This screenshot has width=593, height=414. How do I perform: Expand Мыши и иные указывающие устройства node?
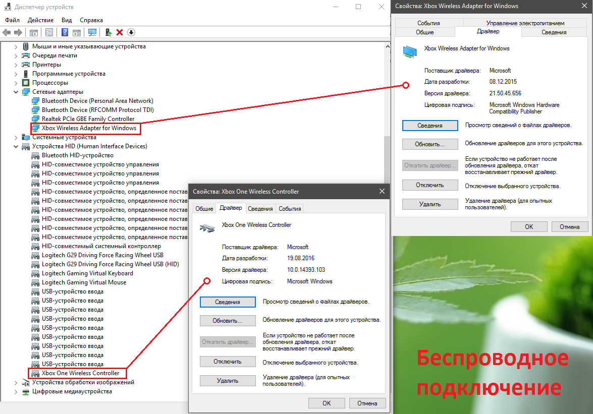pos(16,47)
